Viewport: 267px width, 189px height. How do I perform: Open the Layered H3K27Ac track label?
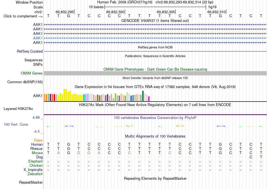click(x=18, y=109)
